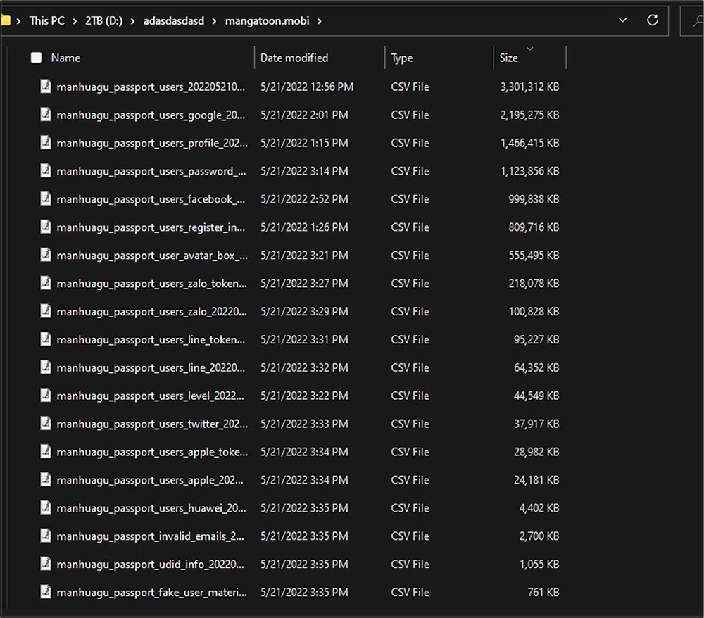Viewport: 704px width, 618px height.
Task: Expand the chevron after This PC
Action: pos(75,21)
